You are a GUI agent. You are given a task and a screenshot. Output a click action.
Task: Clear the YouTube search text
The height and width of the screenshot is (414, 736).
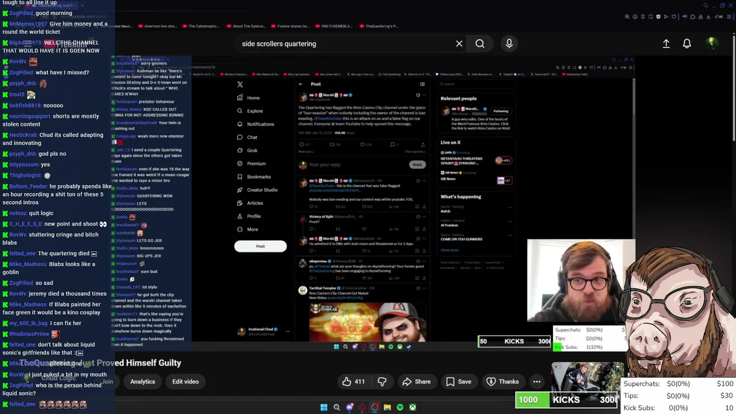pyautogui.click(x=459, y=44)
